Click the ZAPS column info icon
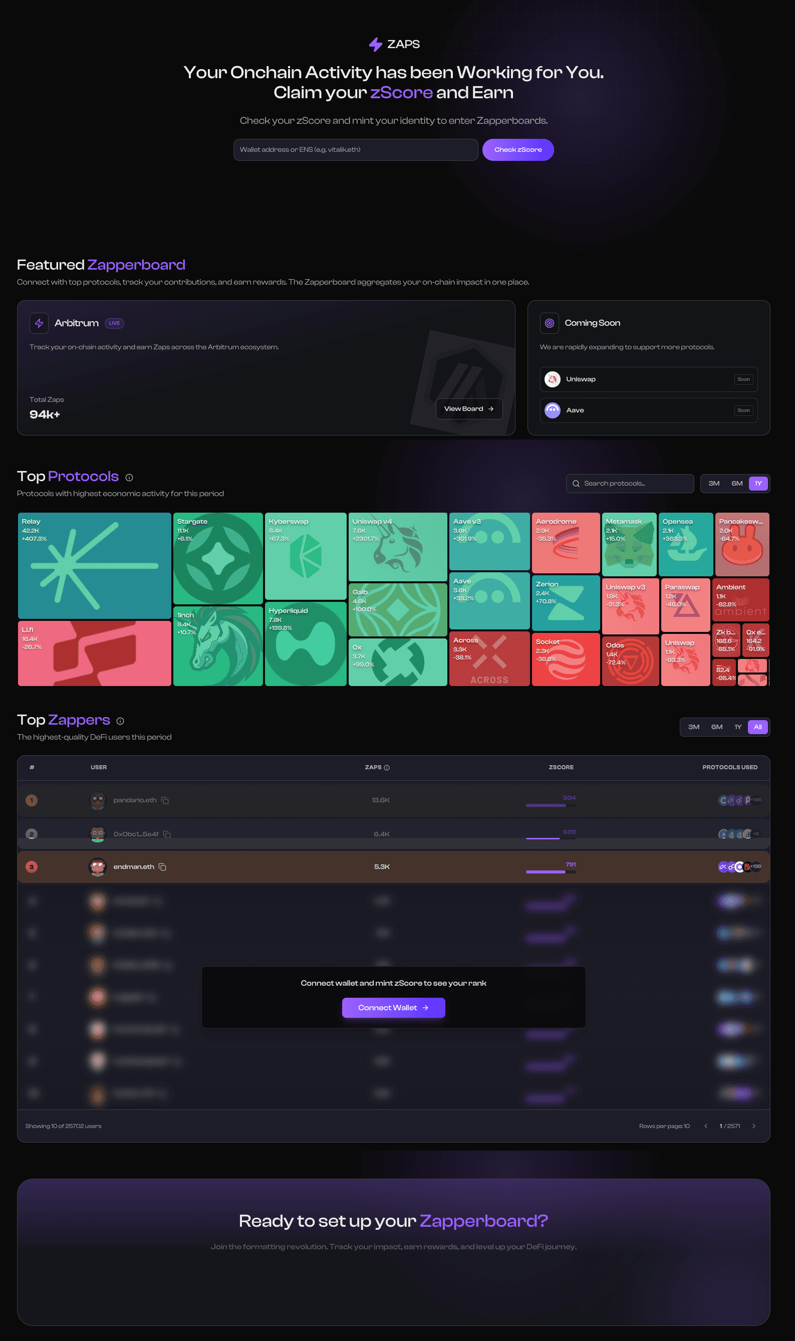Viewport: 795px width, 1341px height. pos(387,768)
